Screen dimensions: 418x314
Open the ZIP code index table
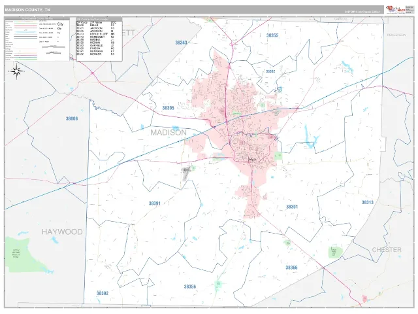(x=99, y=39)
